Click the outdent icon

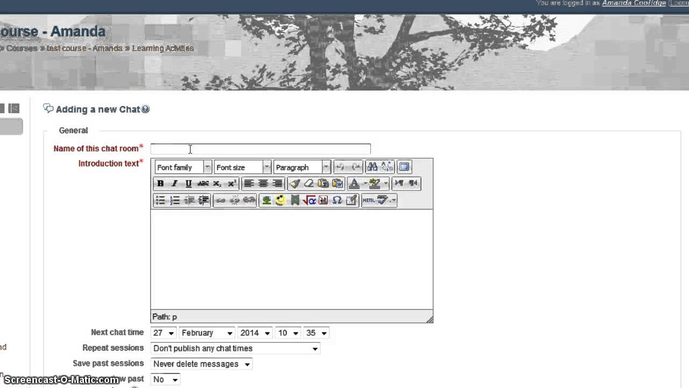(189, 200)
